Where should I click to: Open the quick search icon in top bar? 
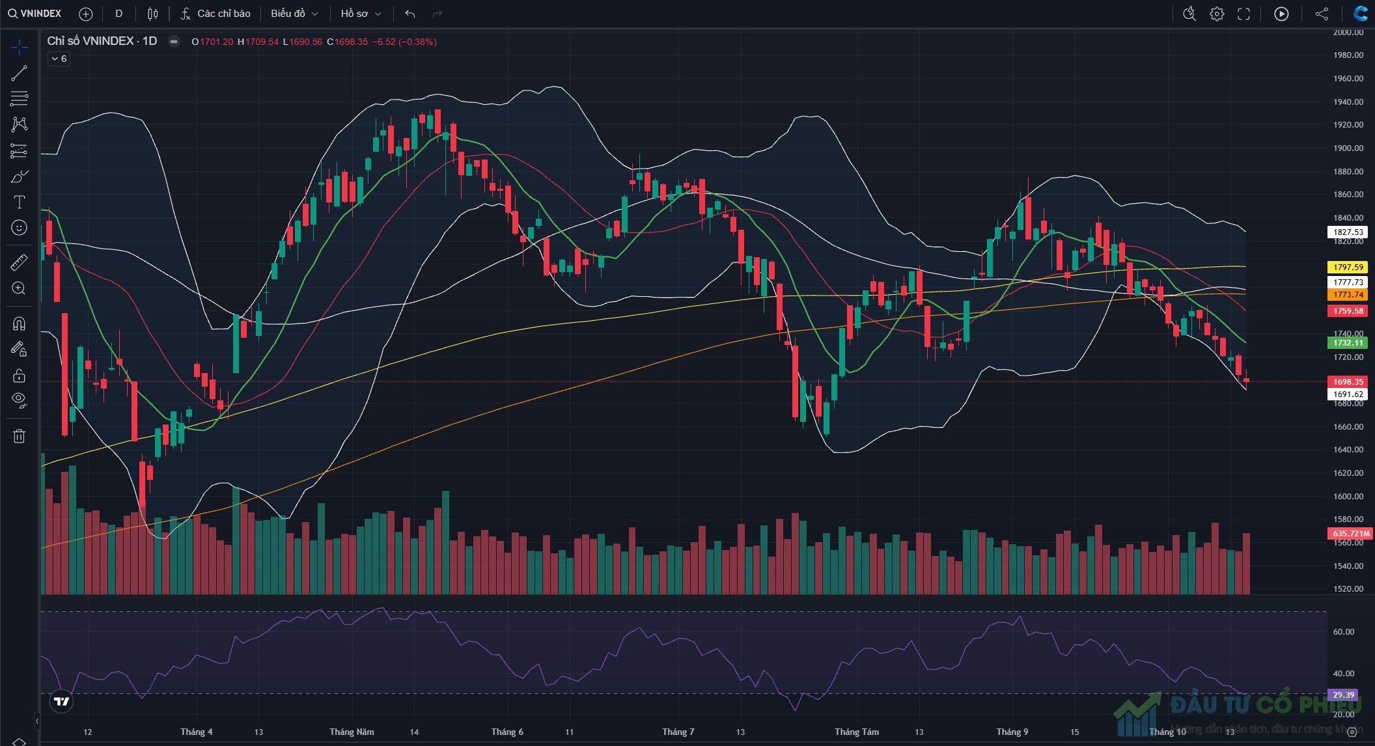tap(1189, 14)
